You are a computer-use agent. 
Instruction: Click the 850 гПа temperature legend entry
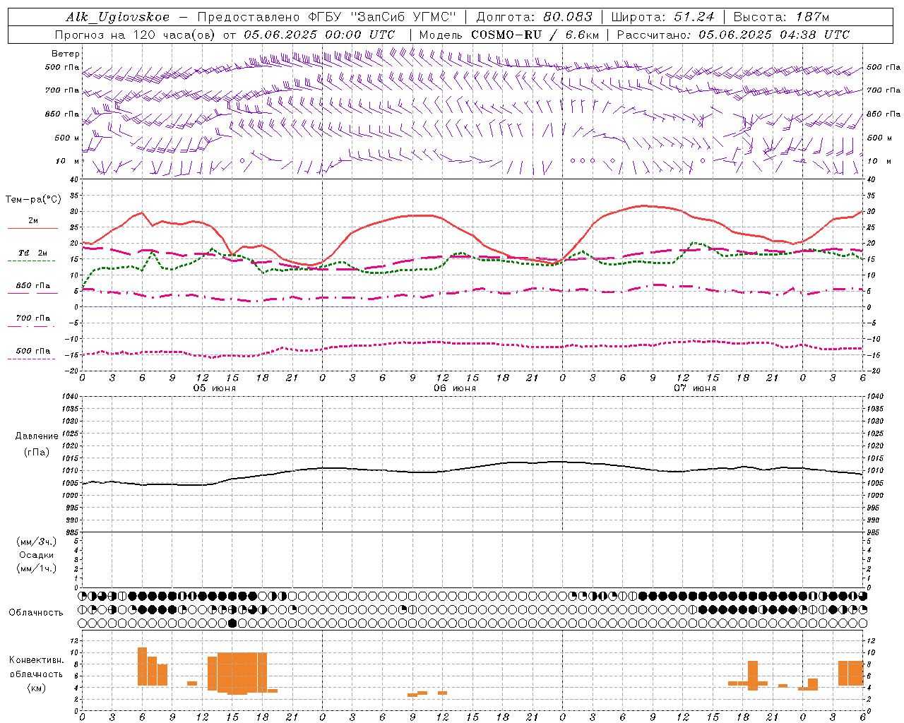pos(33,286)
